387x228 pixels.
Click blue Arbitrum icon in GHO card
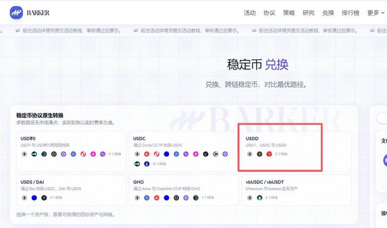[x=147, y=198]
